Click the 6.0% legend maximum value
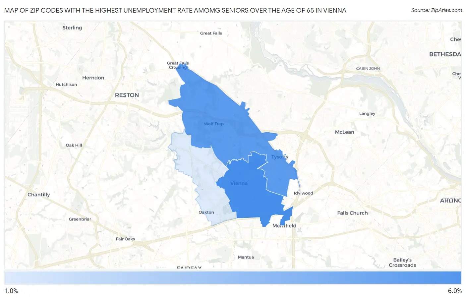466x298 pixels. point(455,291)
